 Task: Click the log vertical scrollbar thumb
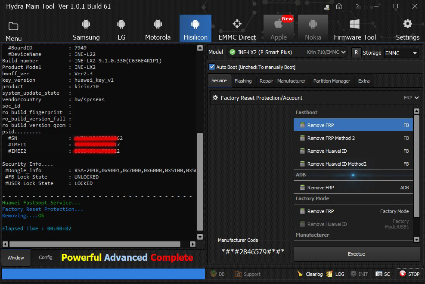click(200, 182)
